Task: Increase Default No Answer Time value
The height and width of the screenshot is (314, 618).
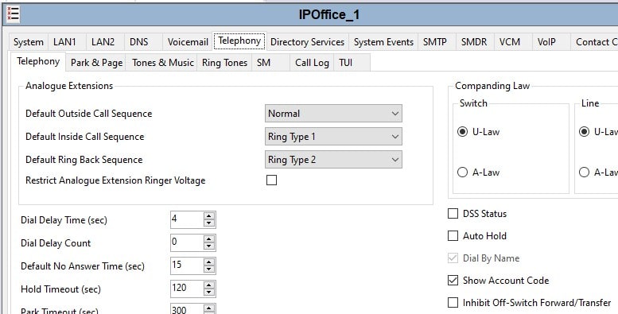Action: point(209,262)
